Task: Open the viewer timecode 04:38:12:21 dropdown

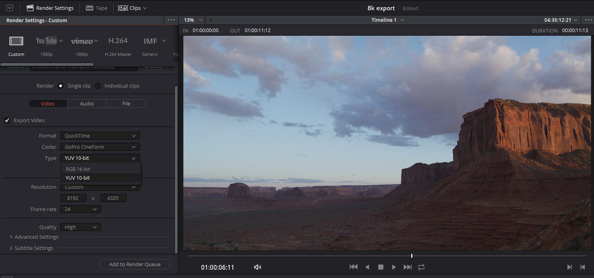Action: [561, 20]
